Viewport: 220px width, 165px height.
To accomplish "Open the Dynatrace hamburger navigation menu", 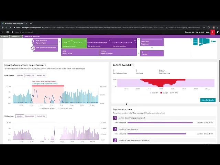I will coord(2,32).
